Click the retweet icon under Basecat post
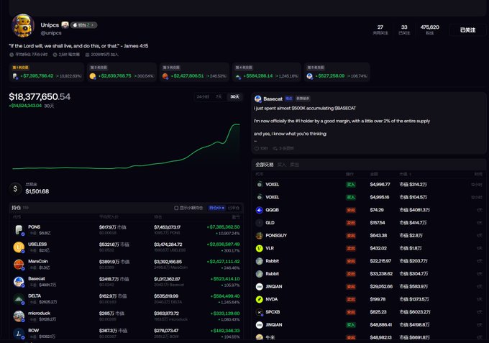 point(275,148)
